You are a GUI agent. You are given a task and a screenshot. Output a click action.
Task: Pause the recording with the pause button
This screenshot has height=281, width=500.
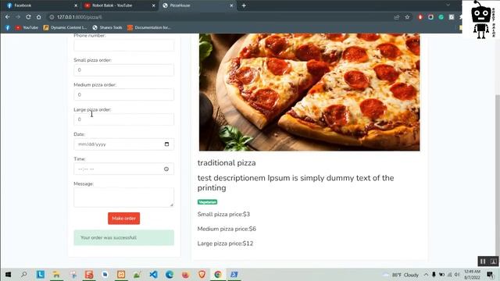click(483, 261)
